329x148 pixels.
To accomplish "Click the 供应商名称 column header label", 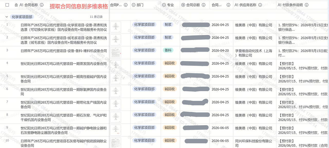I will tap(248, 5).
